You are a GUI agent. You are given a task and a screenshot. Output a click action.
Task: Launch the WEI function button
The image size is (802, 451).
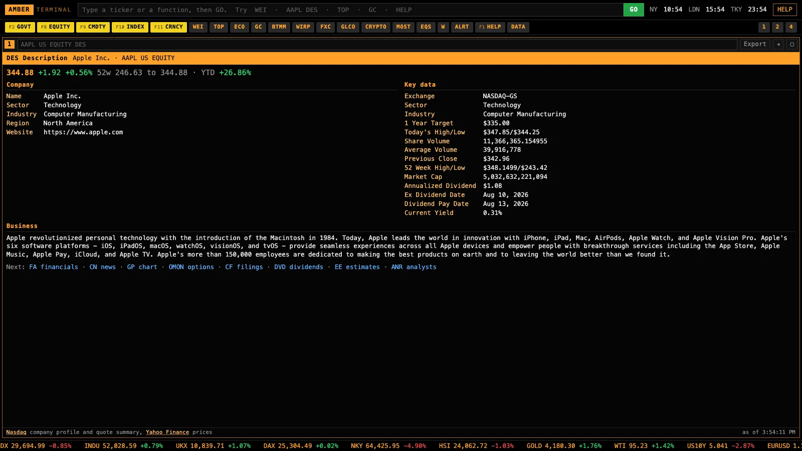coord(198,27)
